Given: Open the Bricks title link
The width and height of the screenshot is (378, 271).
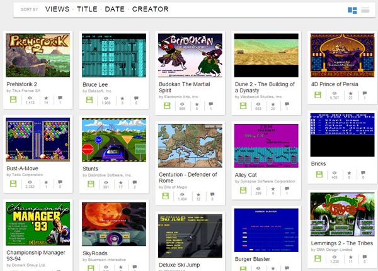Looking at the screenshot, I should click(x=318, y=164).
